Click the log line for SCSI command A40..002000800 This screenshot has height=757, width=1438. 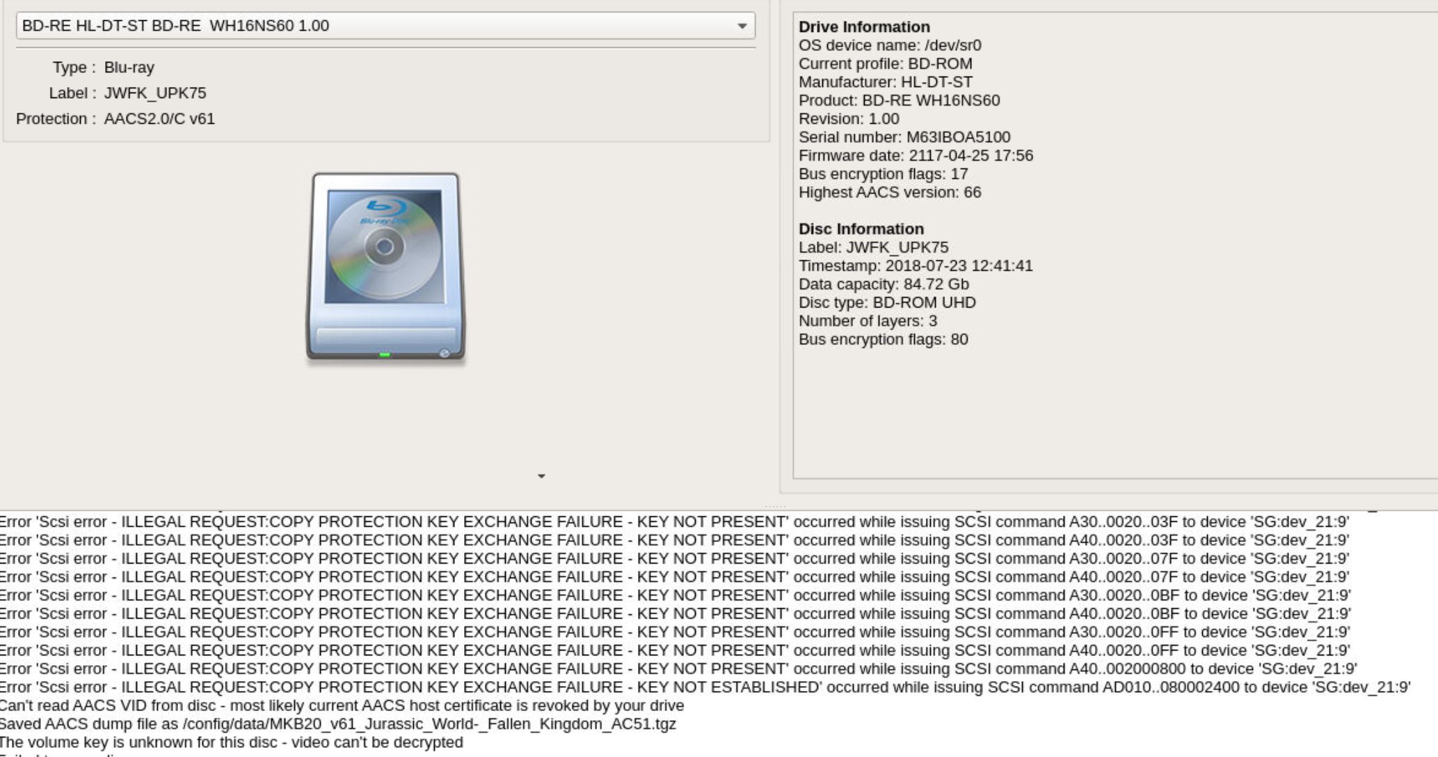pyautogui.click(x=678, y=669)
